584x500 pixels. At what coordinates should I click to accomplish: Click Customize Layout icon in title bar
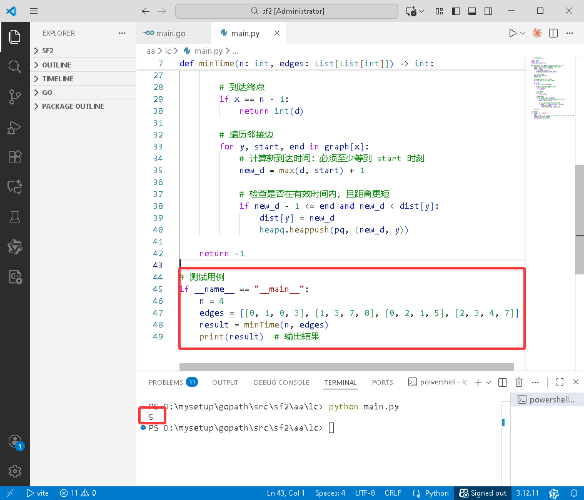coord(439,11)
